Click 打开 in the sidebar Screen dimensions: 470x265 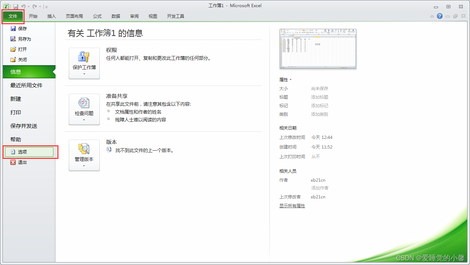[29, 49]
